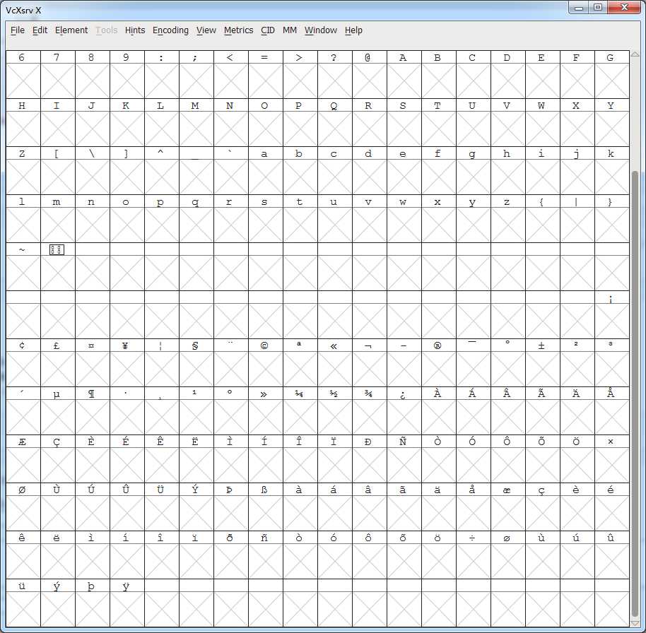Viewport: 646px width, 633px height.
Task: Select the lowercase ÿ glyph cell
Action: [127, 603]
